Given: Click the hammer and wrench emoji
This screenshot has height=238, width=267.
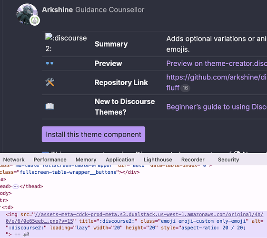Looking at the screenshot, I should pyautogui.click(x=49, y=82).
